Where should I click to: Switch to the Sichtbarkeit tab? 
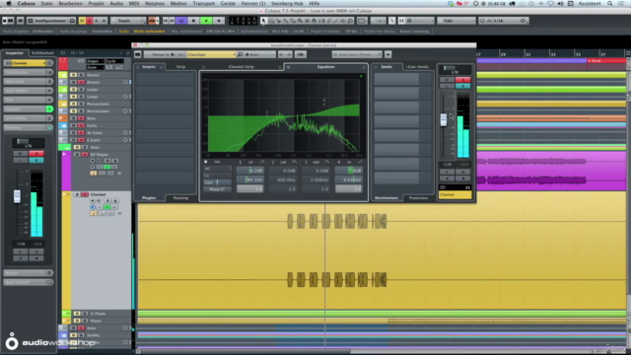click(42, 53)
